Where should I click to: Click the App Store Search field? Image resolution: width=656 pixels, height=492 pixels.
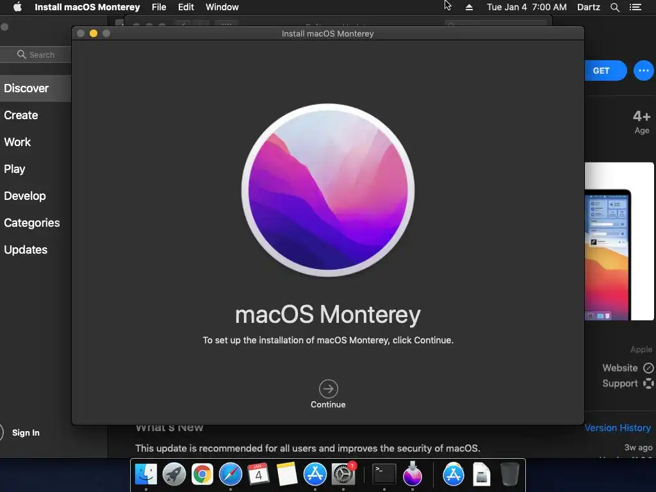click(x=36, y=54)
